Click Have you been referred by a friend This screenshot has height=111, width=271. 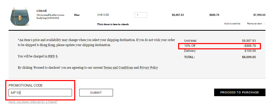(33, 102)
